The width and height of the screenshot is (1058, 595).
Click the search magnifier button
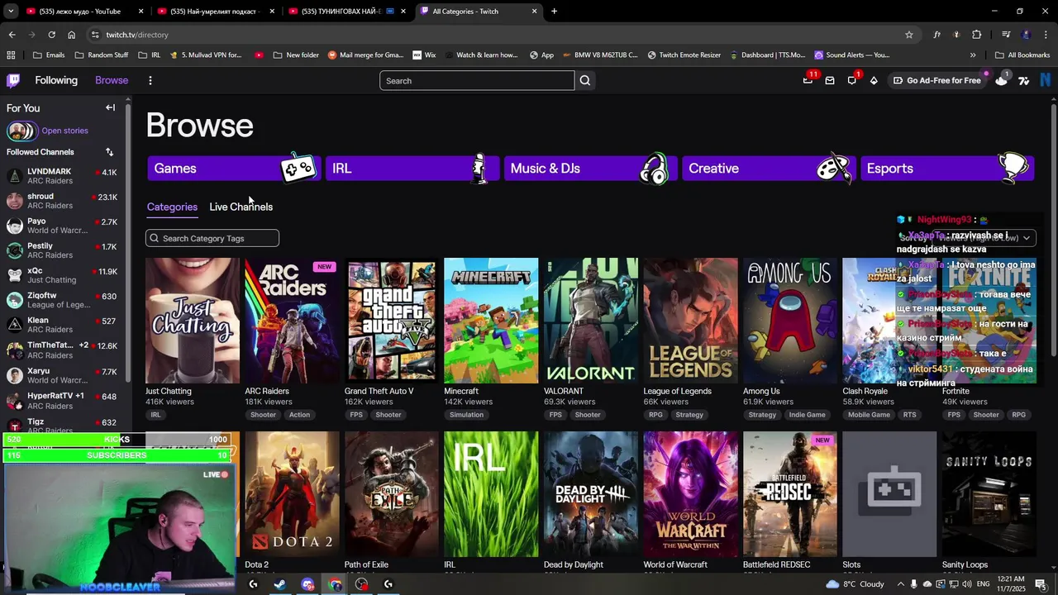point(585,80)
